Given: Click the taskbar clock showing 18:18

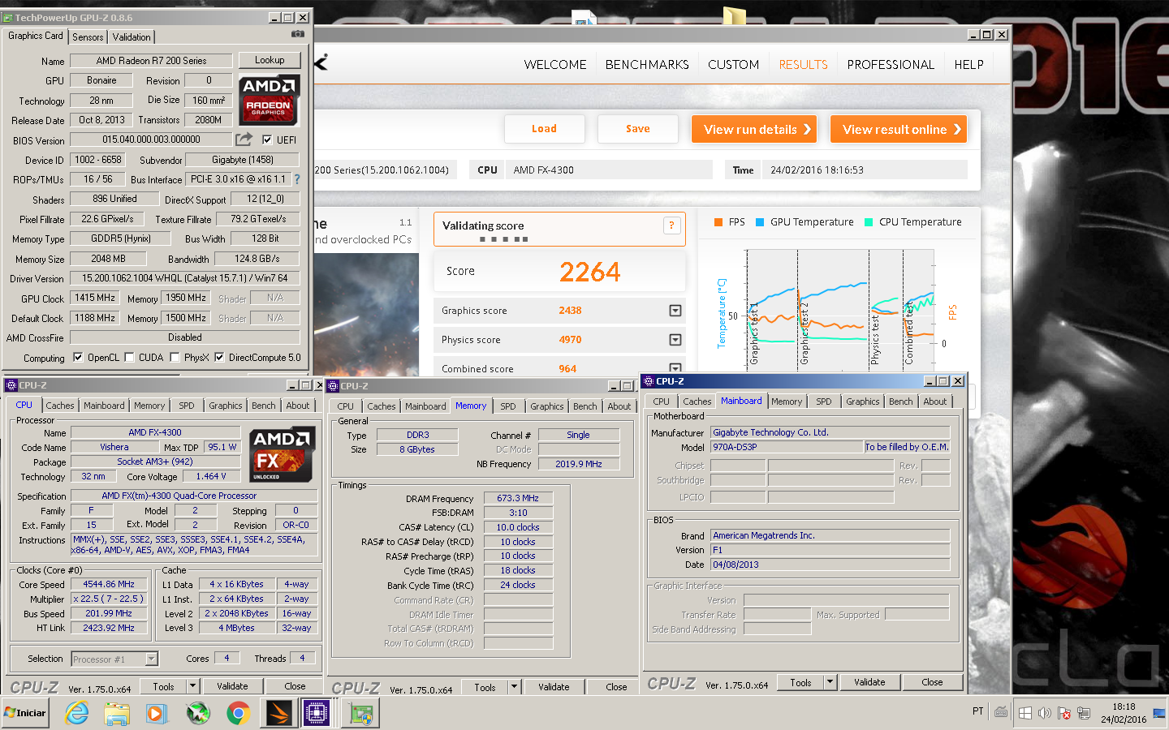Looking at the screenshot, I should 1124,713.
